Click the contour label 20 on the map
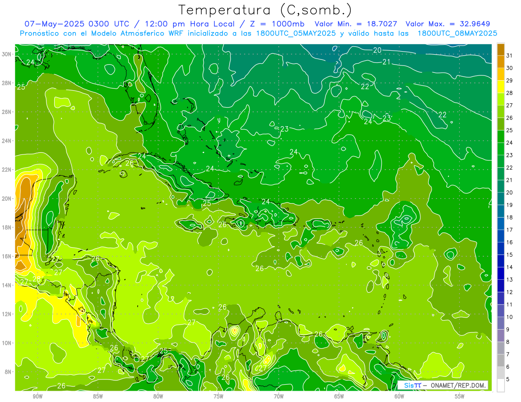The height and width of the screenshot is (402, 521). tap(377, 50)
